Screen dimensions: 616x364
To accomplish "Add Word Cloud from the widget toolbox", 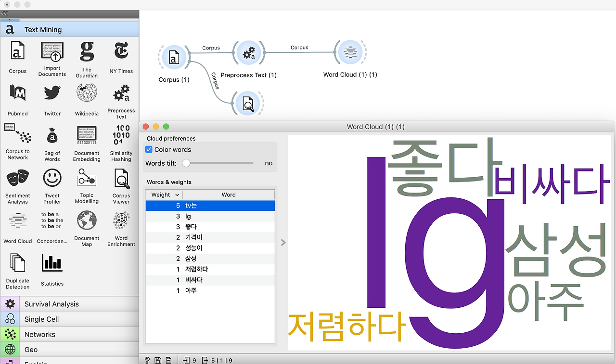I will [x=17, y=228].
